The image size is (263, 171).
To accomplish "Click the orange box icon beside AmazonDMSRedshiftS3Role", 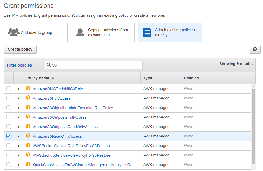I will (28, 89).
